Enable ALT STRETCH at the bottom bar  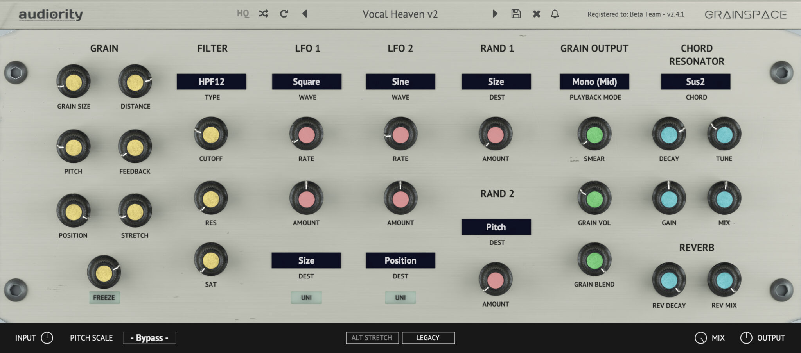pyautogui.click(x=372, y=337)
